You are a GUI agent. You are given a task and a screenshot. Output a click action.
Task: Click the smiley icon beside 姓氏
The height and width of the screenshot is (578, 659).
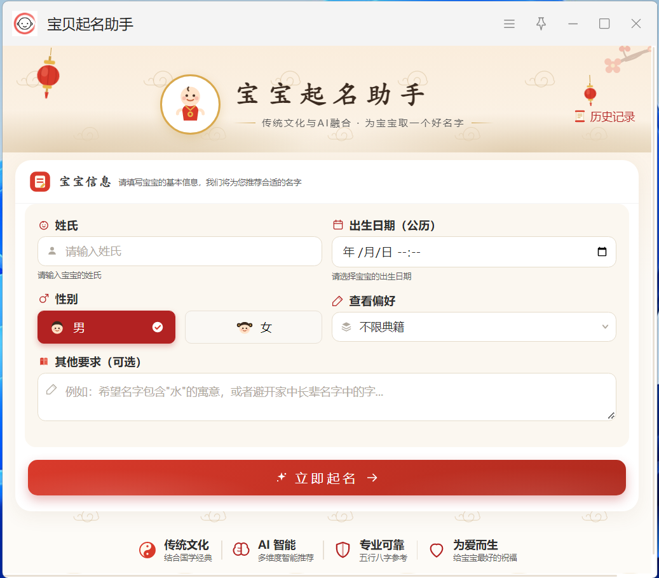[x=44, y=225]
